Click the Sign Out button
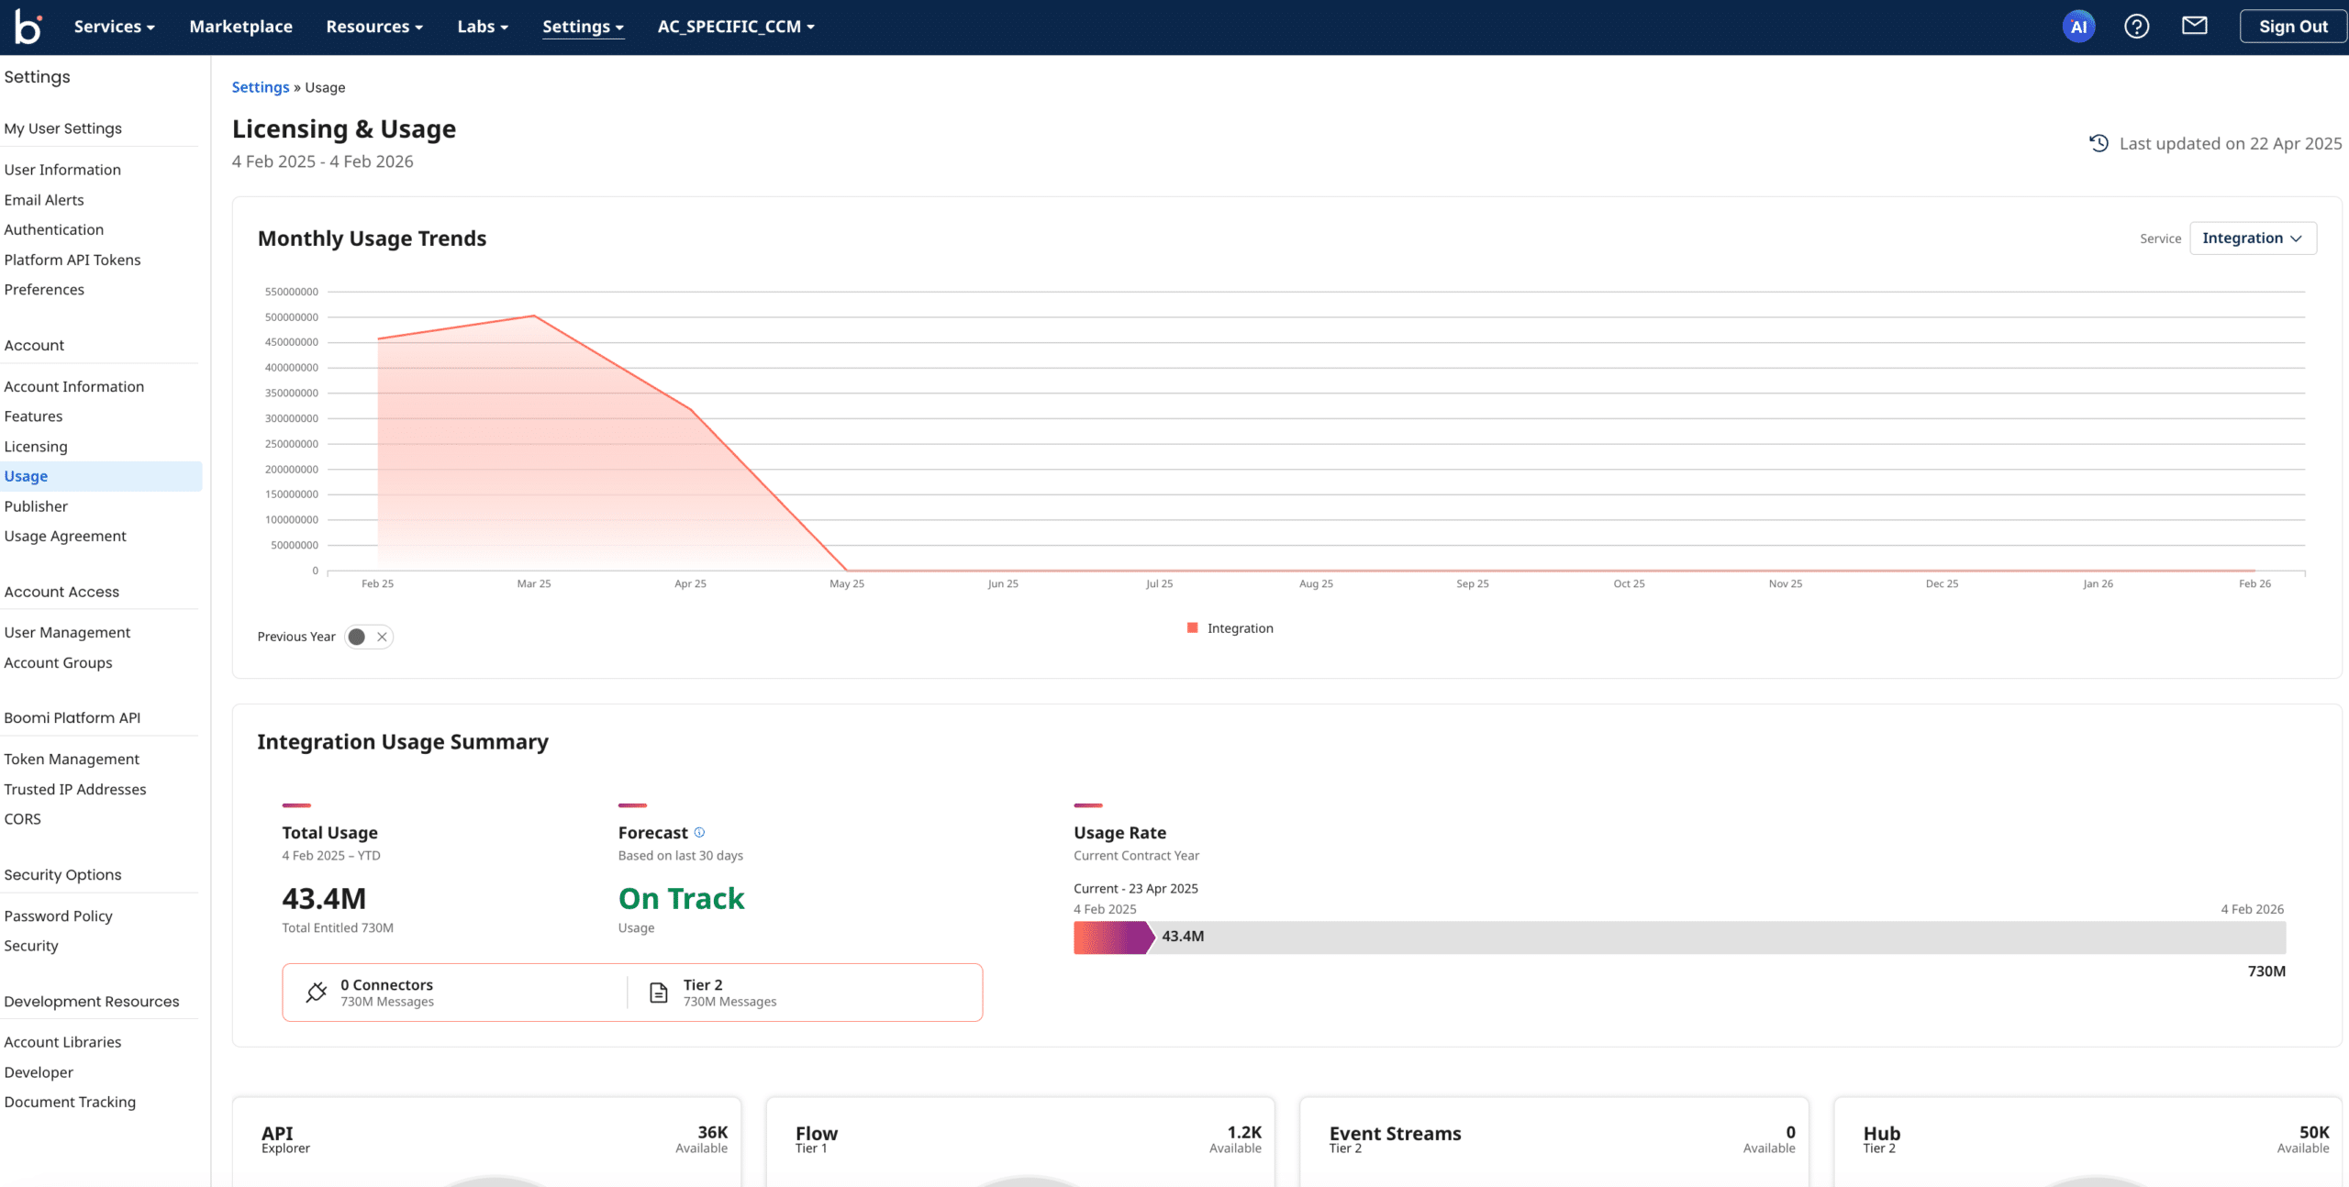The image size is (2349, 1187). tap(2292, 27)
